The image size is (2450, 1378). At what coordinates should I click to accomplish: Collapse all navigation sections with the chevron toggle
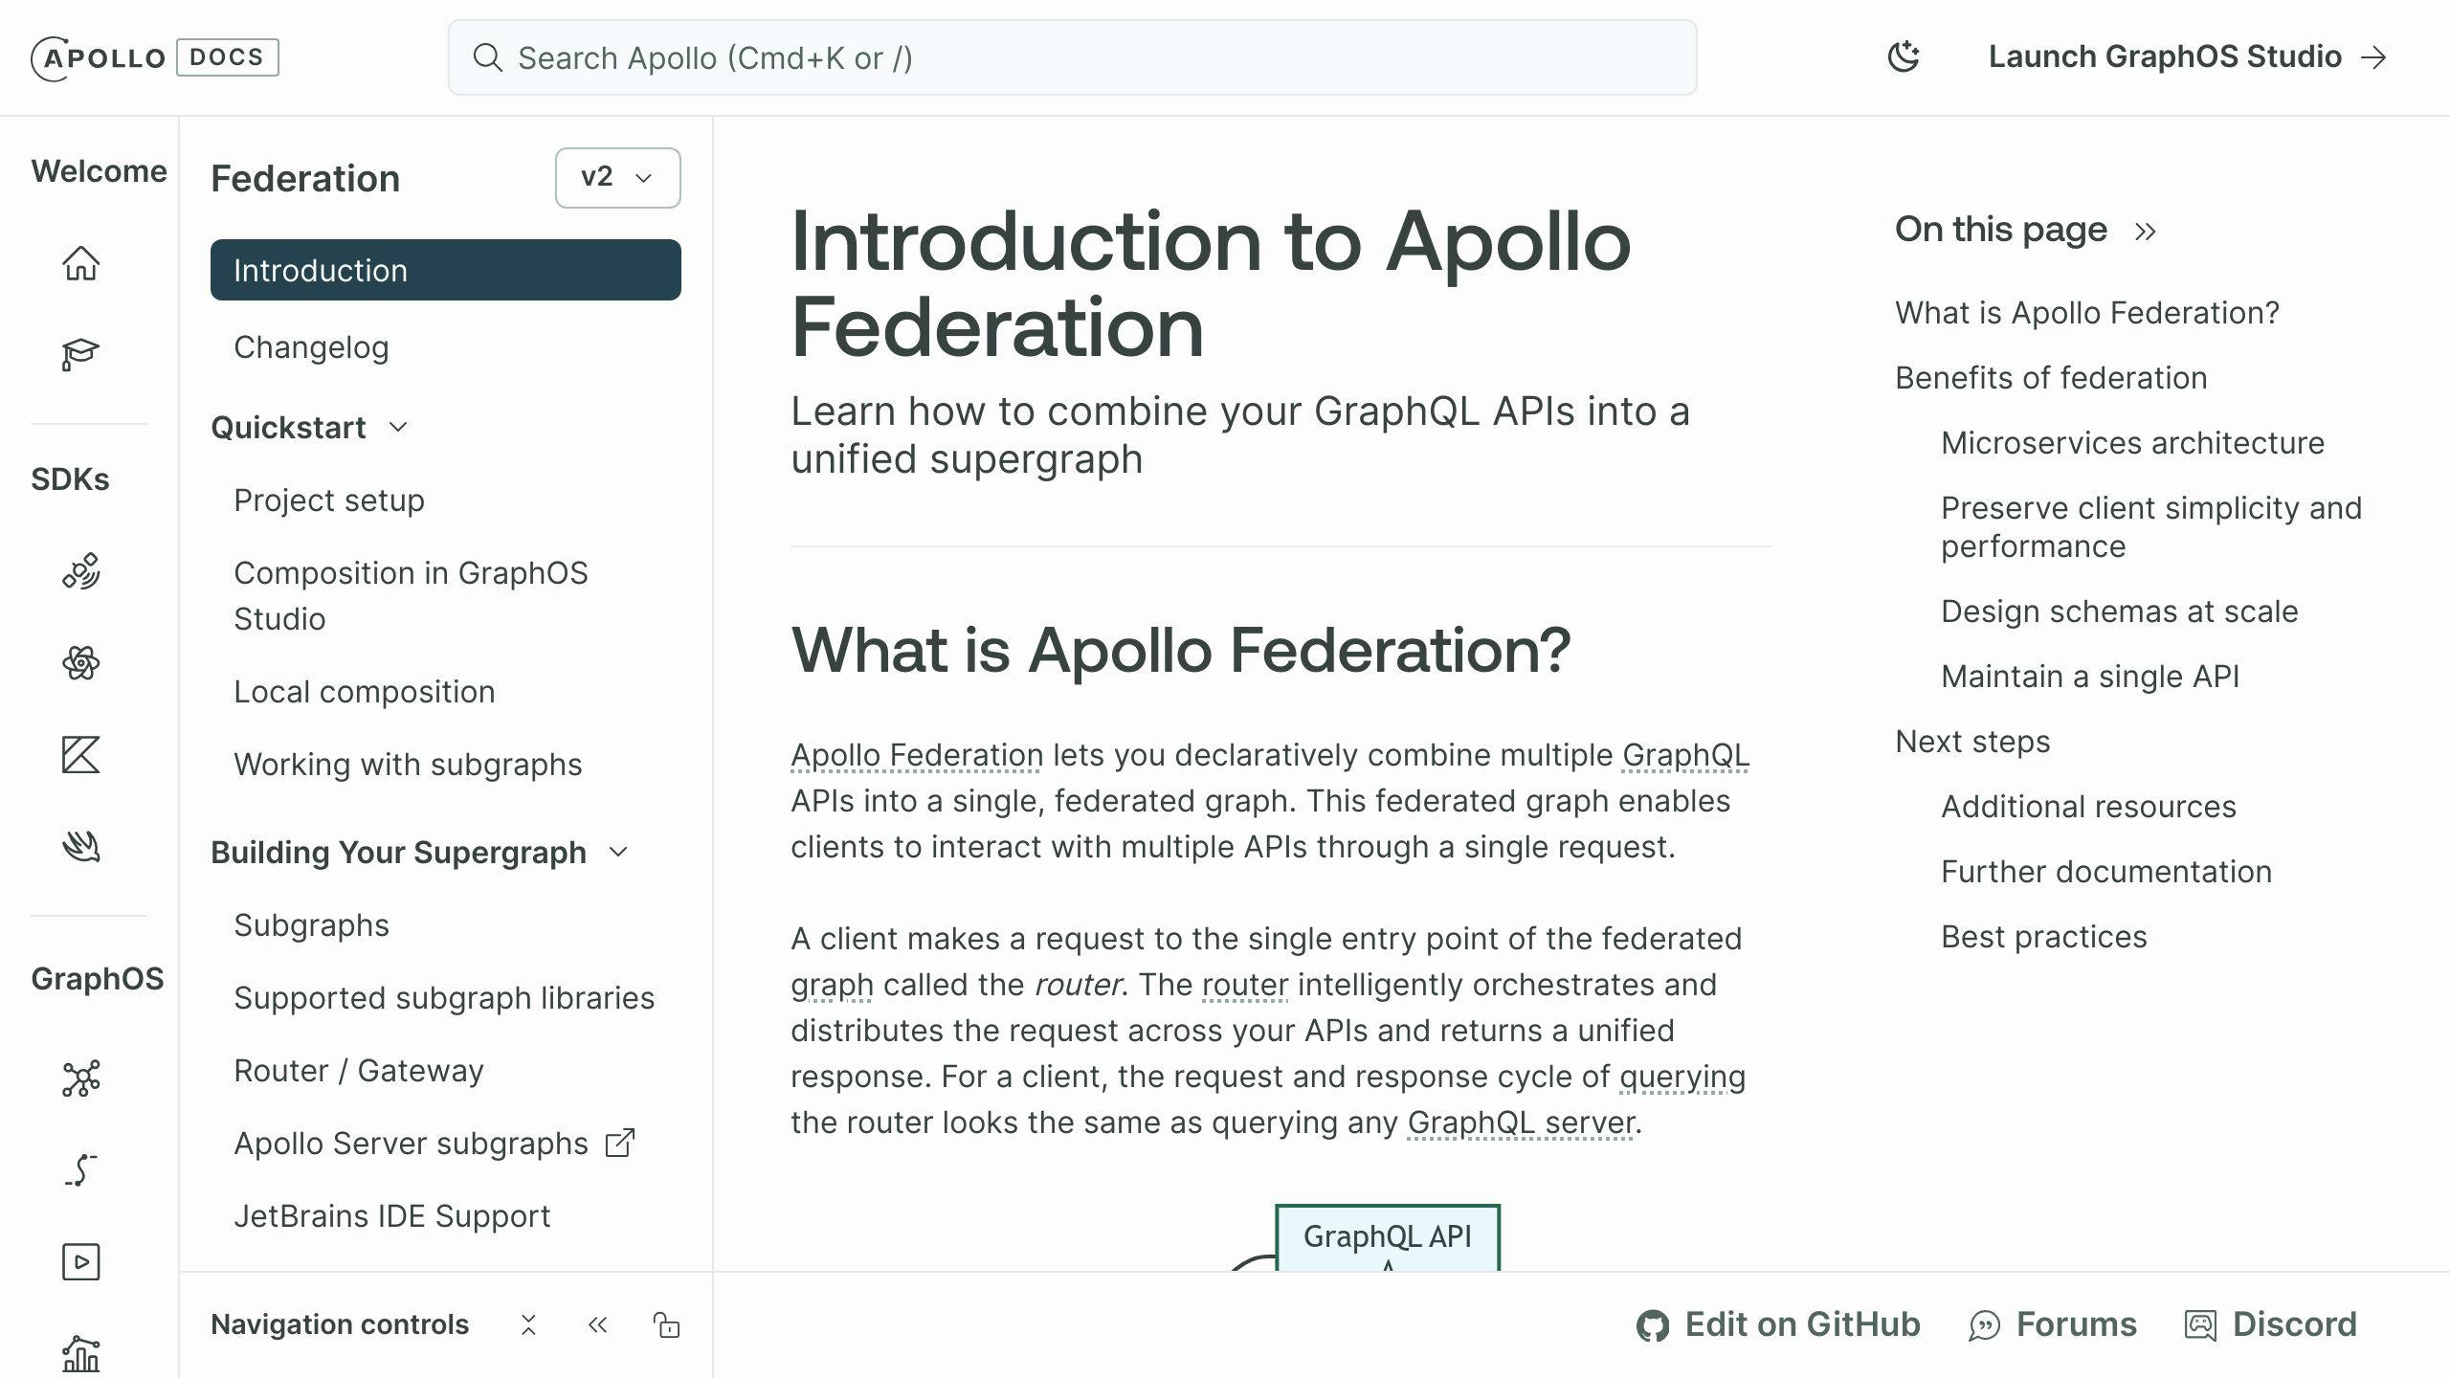tap(527, 1324)
